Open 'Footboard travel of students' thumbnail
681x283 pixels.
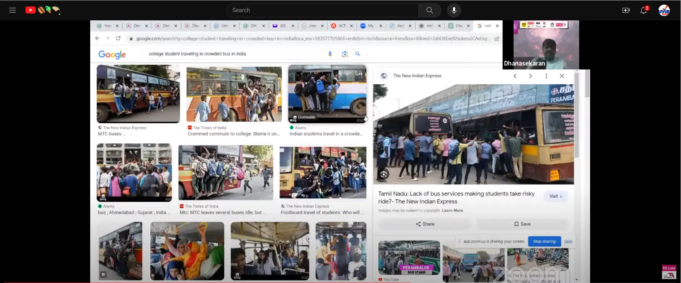point(323,173)
